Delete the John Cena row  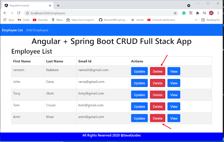coord(157,83)
